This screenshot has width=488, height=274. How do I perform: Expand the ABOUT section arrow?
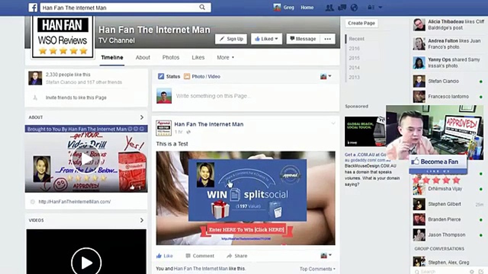click(142, 117)
